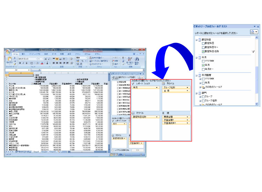Toggle レイアウトの更新を保留 checkbox in Excel pane

(x=112, y=150)
